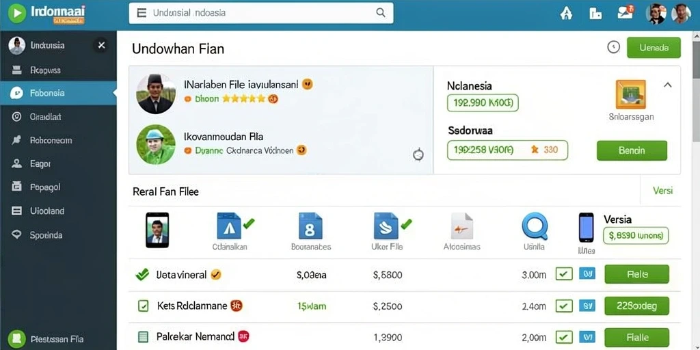
Task: Click the Uenada green button
Action: pos(654,47)
